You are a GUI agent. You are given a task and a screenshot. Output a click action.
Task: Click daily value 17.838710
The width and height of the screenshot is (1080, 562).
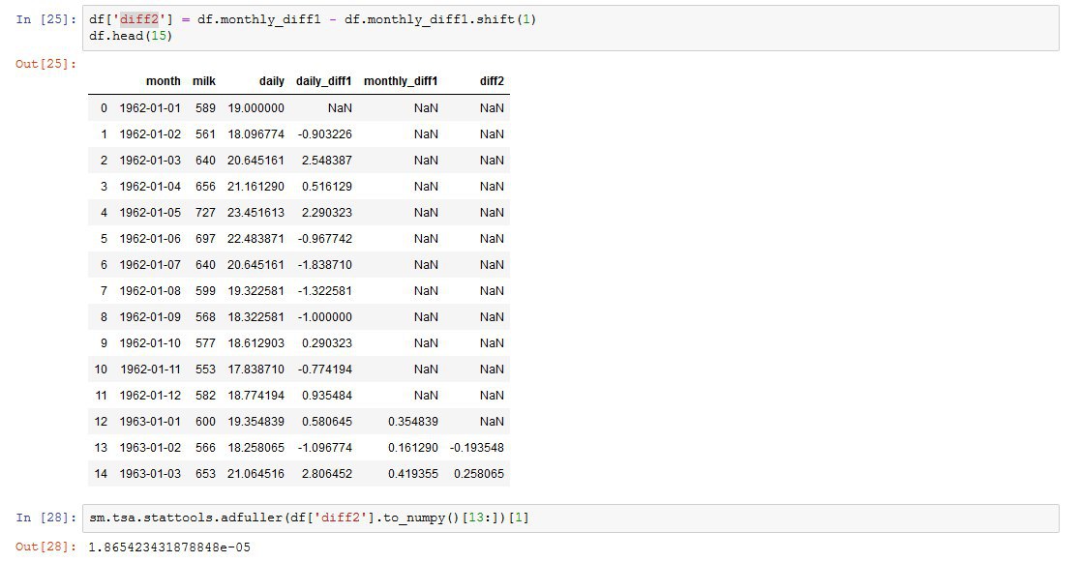256,370
